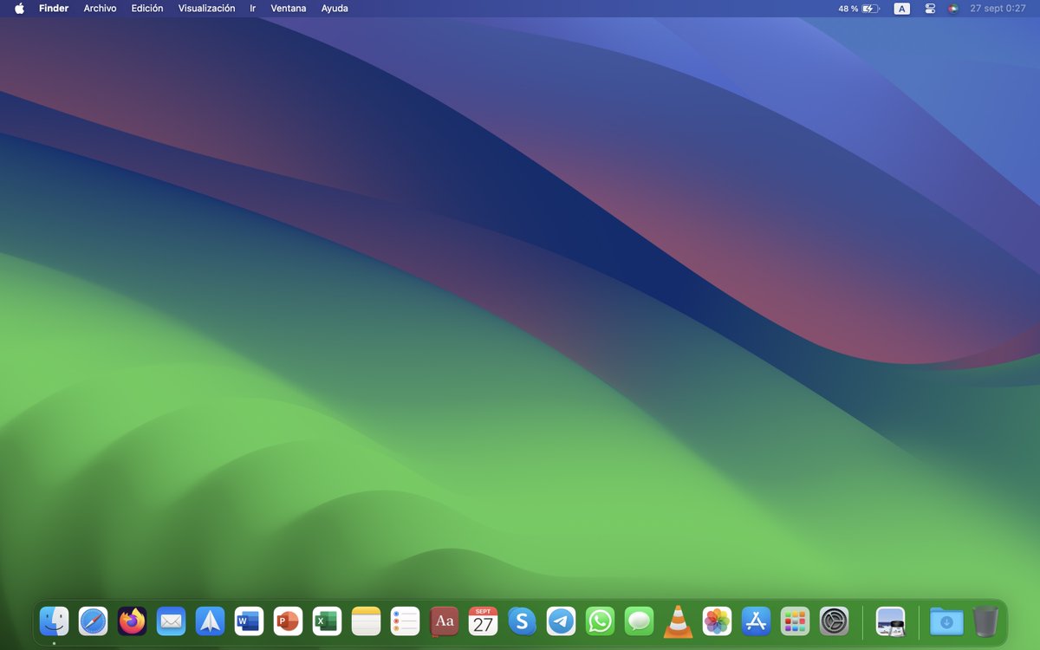
Task: Open Safari from the Dock
Action: click(93, 621)
